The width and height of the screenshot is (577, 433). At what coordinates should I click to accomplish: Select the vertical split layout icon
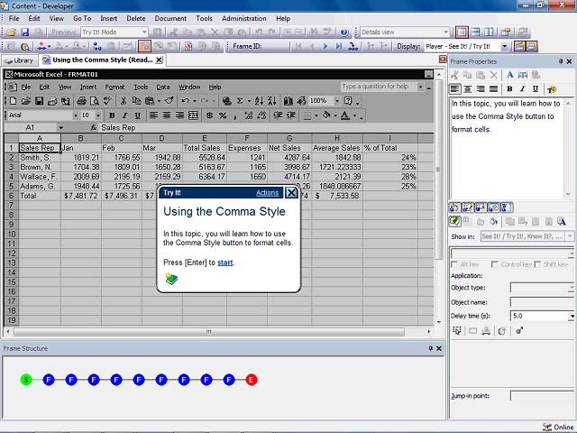[x=489, y=32]
